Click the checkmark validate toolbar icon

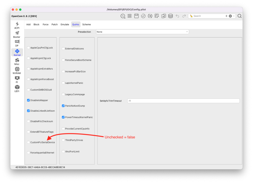(143, 16)
